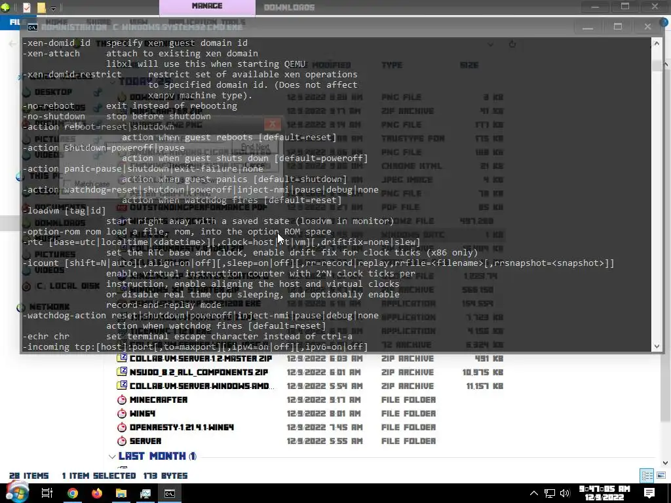
Task: Click the 6:03 AM date of COLLAB-VM-SERVER-1.2-MASTER.ZIP
Action: tap(325, 358)
